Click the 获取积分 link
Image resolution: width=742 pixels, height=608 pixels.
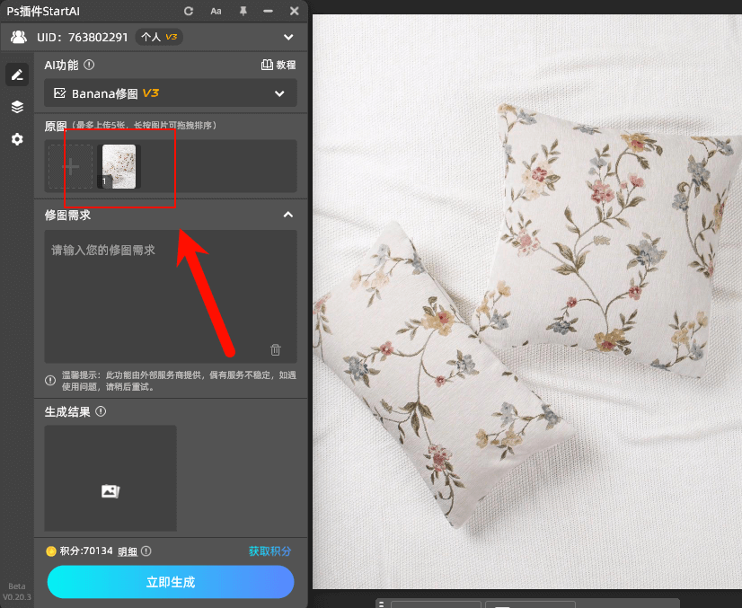(x=269, y=551)
